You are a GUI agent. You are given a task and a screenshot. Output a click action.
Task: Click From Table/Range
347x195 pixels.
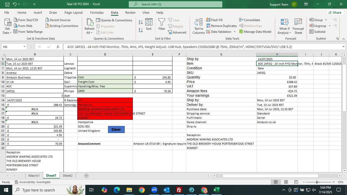28,32
